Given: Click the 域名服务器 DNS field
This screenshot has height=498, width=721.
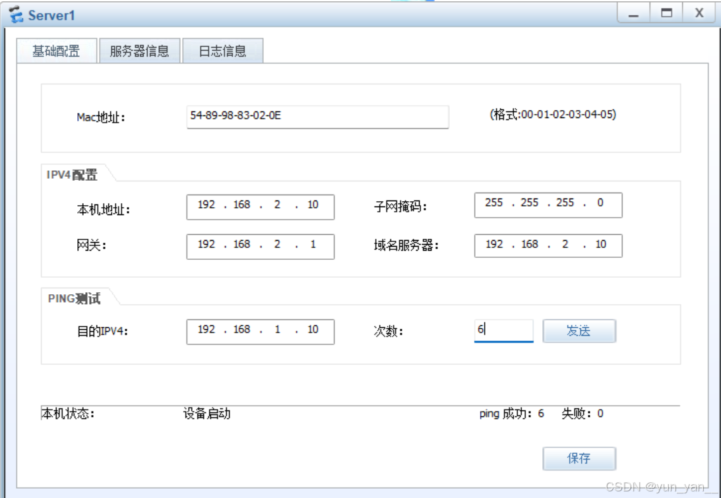Looking at the screenshot, I should pyautogui.click(x=548, y=245).
